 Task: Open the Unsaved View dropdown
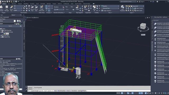(110, 8)
